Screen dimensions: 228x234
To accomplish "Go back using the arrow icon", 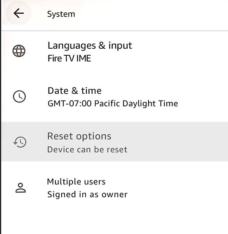I will pyautogui.click(x=19, y=13).
